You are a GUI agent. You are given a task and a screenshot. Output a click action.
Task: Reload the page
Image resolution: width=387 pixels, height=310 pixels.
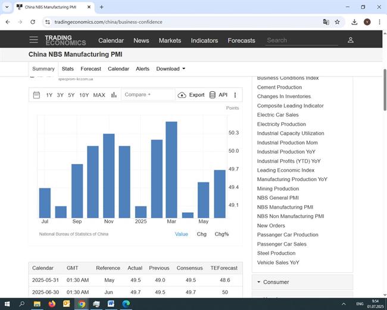tap(33, 22)
